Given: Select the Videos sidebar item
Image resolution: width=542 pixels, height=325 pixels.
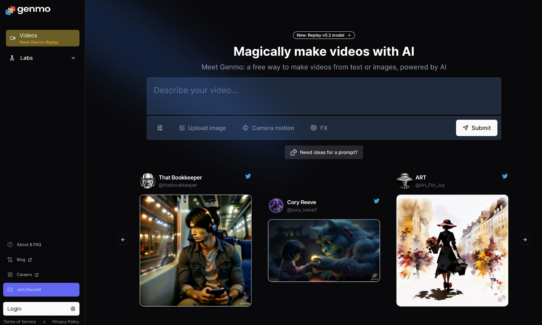Looking at the screenshot, I should pyautogui.click(x=43, y=38).
